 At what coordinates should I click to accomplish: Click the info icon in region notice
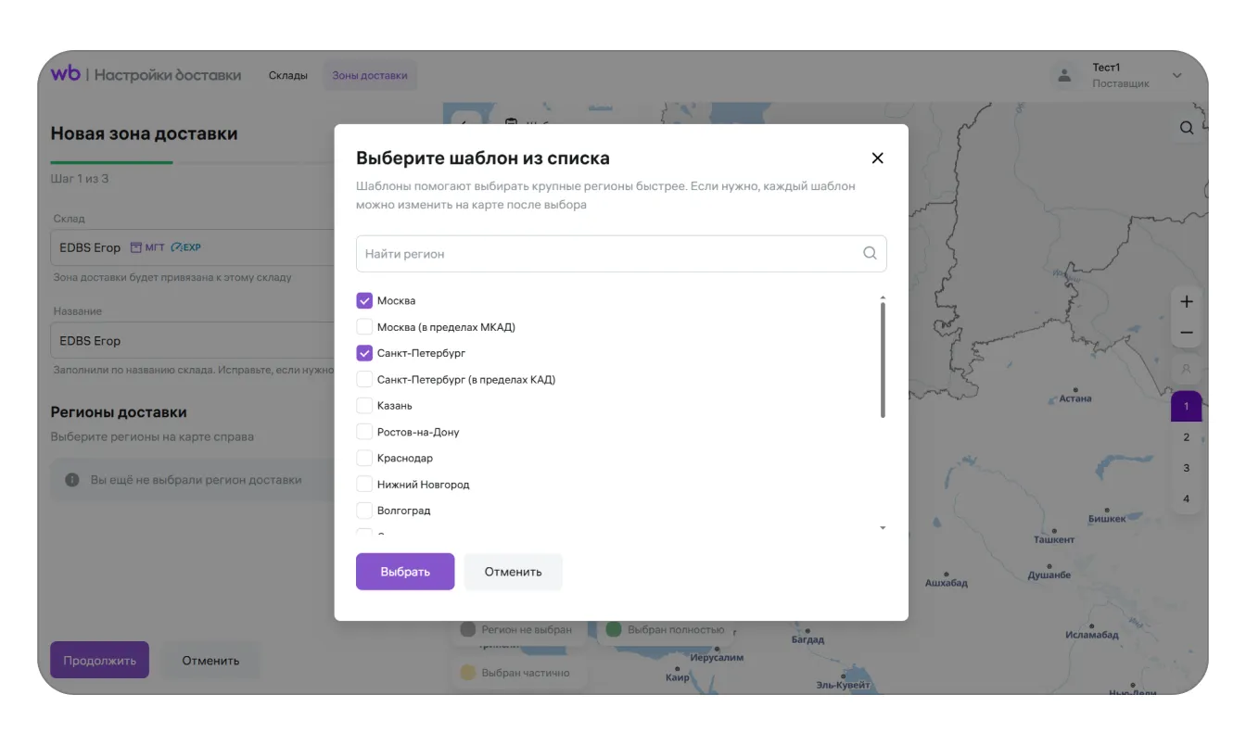point(71,480)
